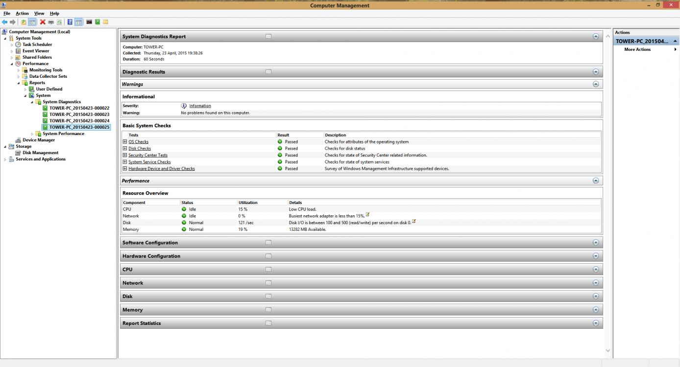This screenshot has height=367, width=680.
Task: Open report TOWER-PC_20150423-000023
Action: click(x=79, y=115)
